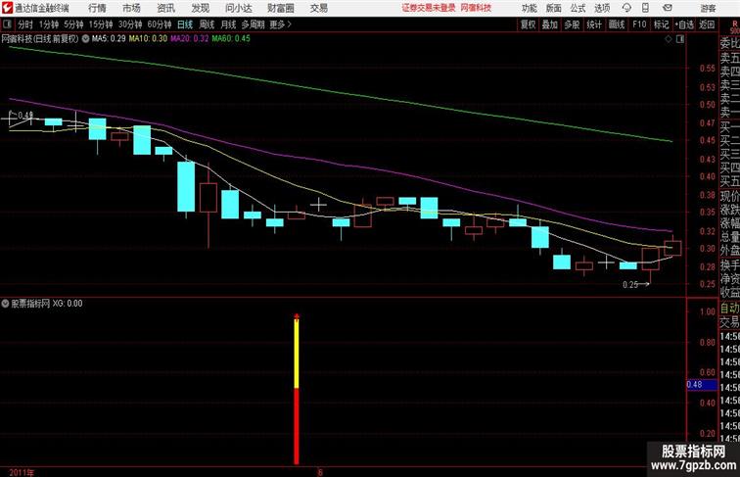Click the 0.25 lowest price marker
This screenshot has width=740, height=477.
click(x=635, y=284)
